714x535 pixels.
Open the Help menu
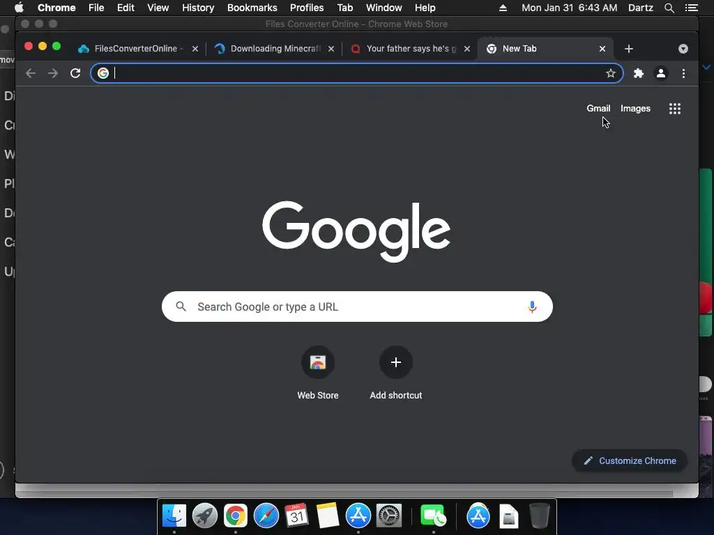click(425, 8)
